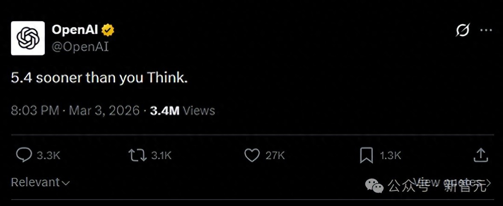This screenshot has height=206, width=503.
Task: Repost using the retweet arrows icon
Action: pos(137,155)
